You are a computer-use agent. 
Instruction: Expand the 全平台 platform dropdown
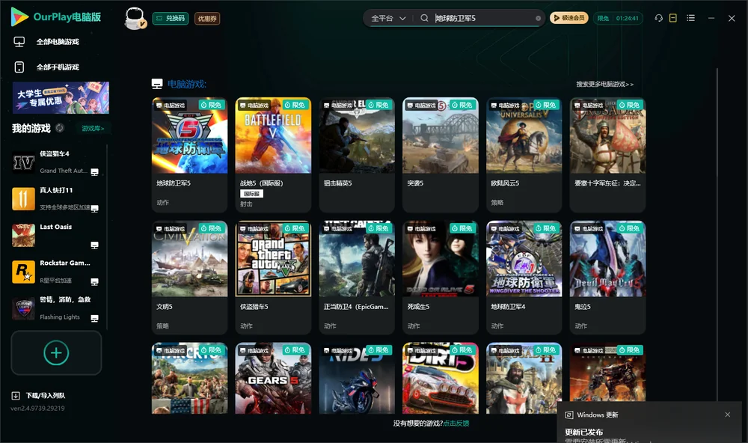click(388, 18)
